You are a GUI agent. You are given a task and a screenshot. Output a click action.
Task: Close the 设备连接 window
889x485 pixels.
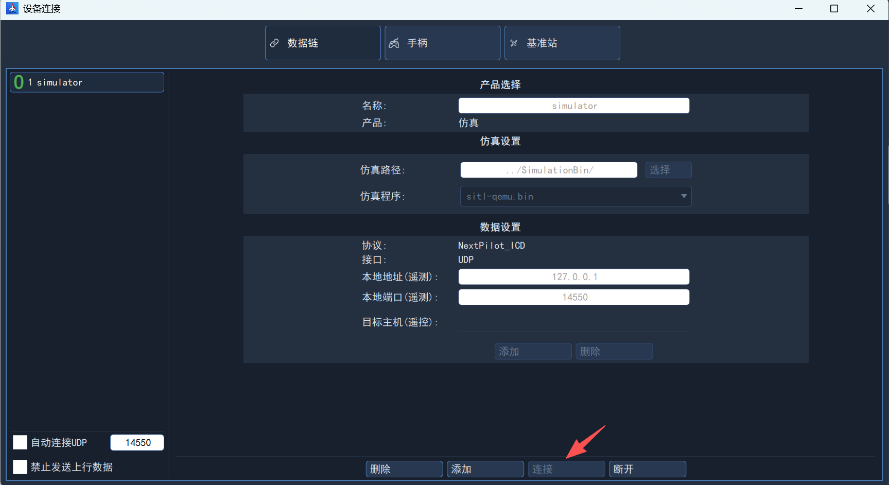tap(870, 9)
